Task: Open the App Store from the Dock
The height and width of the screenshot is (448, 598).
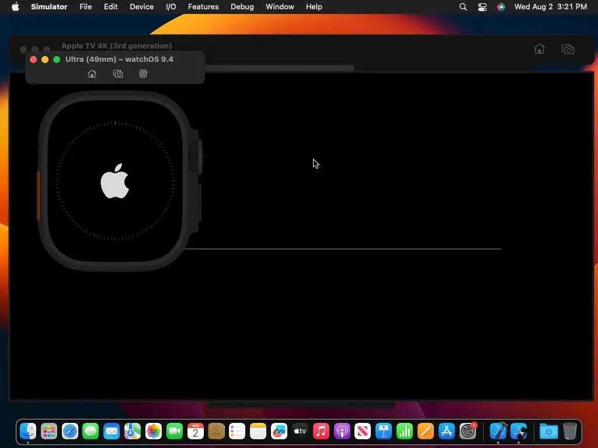Action: coord(446,431)
